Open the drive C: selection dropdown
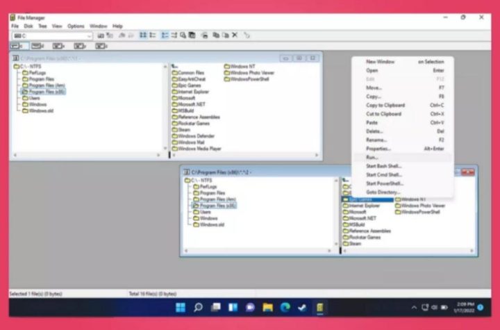Image resolution: width=500 pixels, height=330 pixels. (90, 35)
